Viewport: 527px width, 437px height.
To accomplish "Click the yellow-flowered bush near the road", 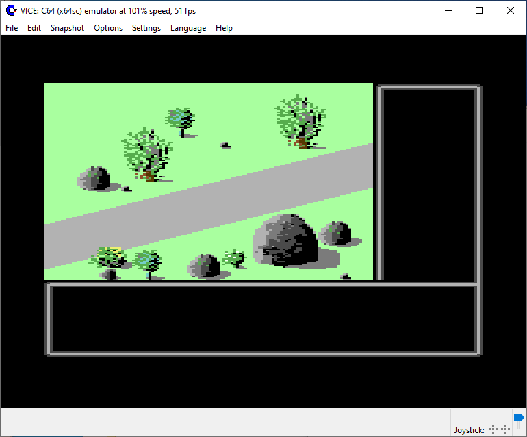I will (x=109, y=258).
